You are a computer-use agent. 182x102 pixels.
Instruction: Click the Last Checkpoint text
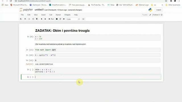click(56, 10)
